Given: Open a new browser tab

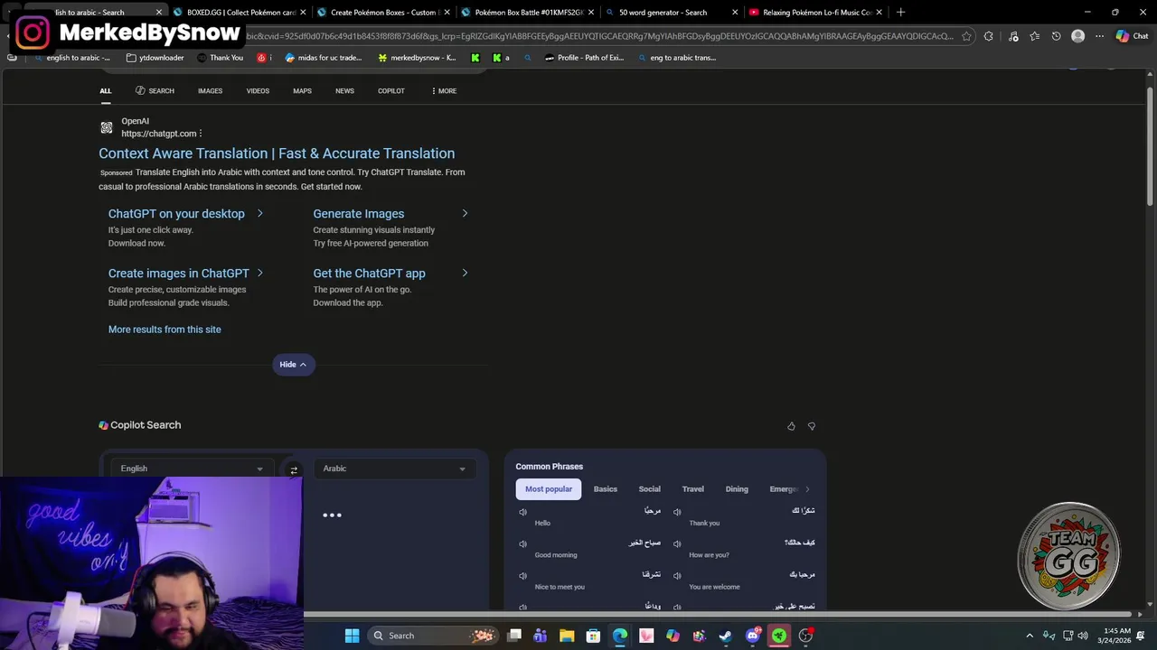Looking at the screenshot, I should pos(900,13).
